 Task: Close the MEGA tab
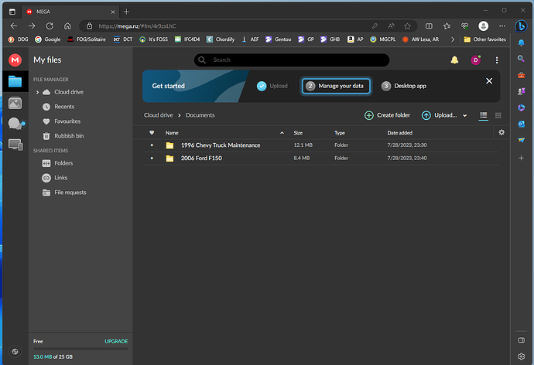[113, 12]
